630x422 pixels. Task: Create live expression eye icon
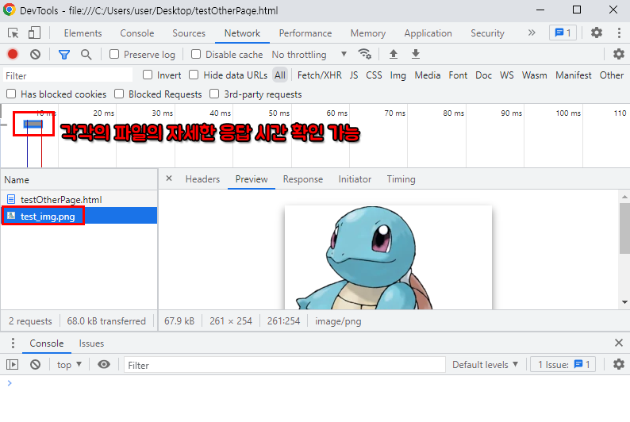pyautogui.click(x=104, y=364)
